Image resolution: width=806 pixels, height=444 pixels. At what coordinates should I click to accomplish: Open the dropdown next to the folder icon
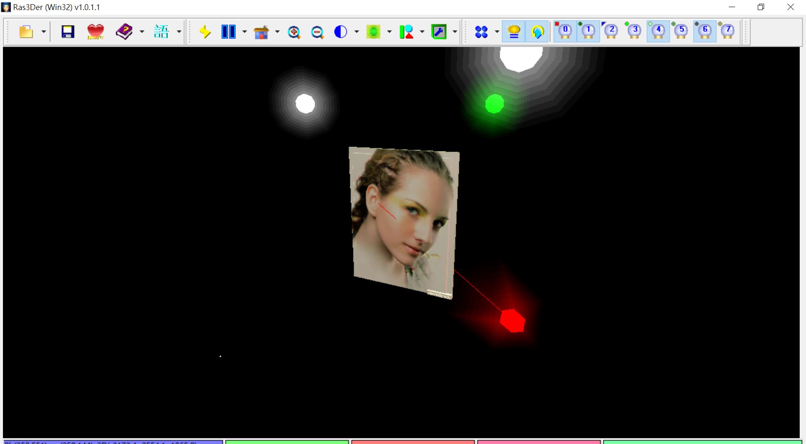(43, 31)
